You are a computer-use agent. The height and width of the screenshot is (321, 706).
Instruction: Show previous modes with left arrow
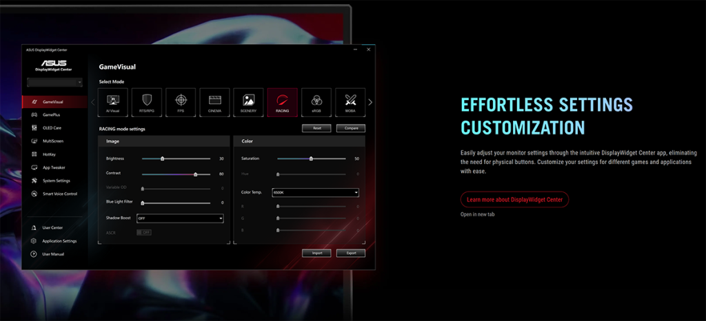[93, 103]
